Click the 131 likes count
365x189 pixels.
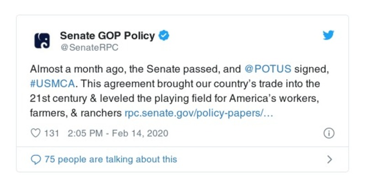tap(52, 133)
